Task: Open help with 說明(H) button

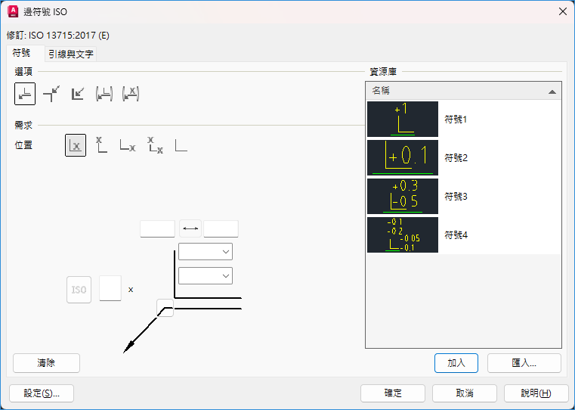Action: 536,393
